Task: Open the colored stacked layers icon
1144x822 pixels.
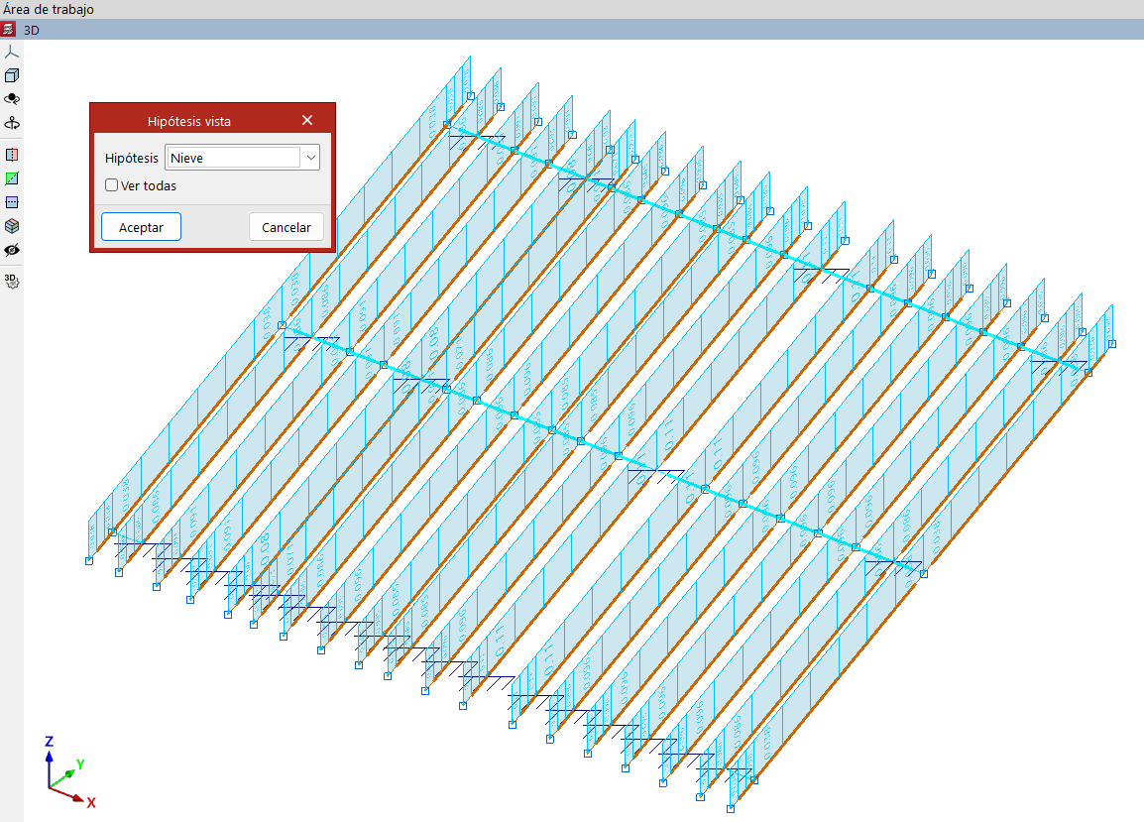Action: click(12, 226)
